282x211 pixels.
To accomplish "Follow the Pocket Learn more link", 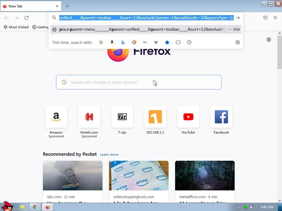I will point(109,154).
